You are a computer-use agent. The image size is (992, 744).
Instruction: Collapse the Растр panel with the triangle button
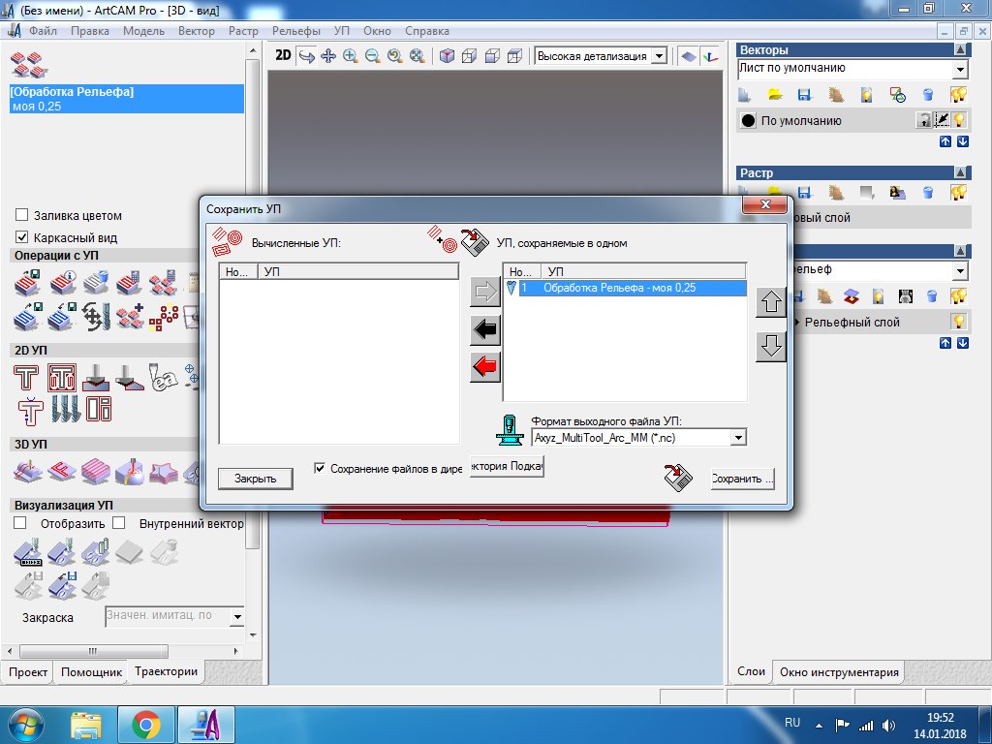coord(960,172)
